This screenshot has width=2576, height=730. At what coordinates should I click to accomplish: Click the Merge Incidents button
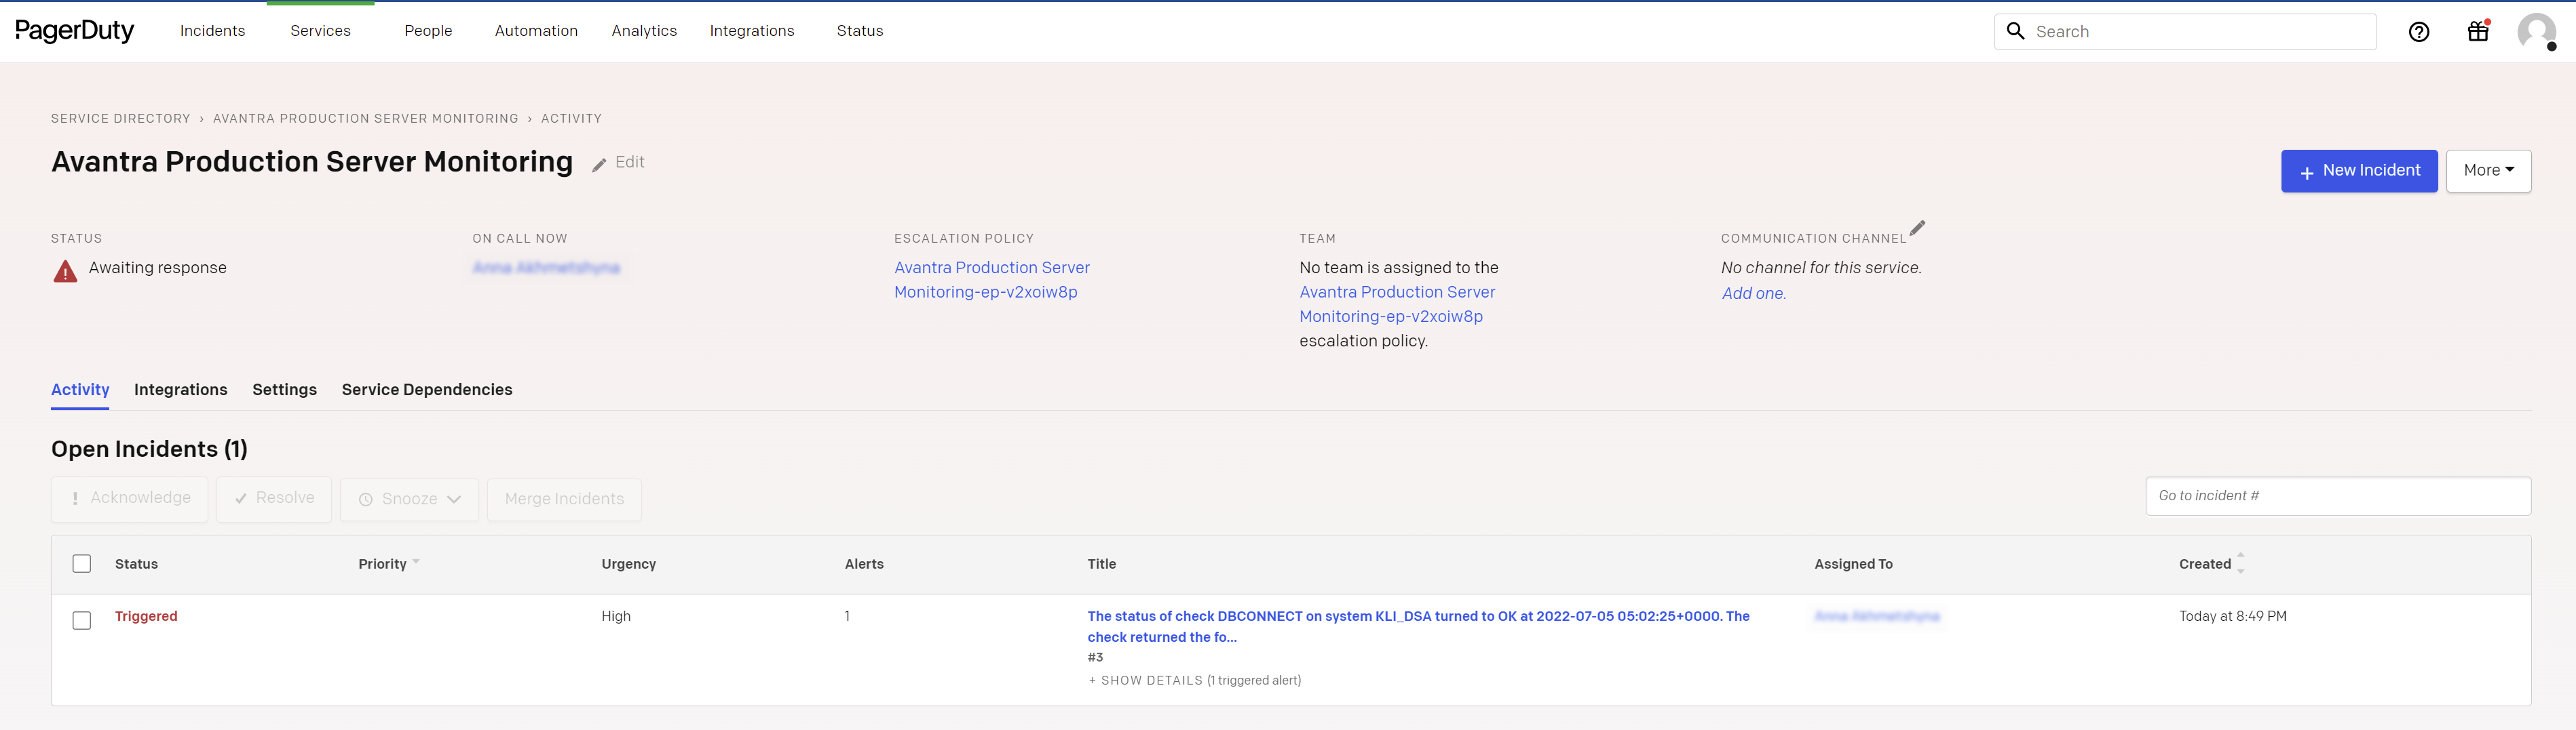point(564,500)
